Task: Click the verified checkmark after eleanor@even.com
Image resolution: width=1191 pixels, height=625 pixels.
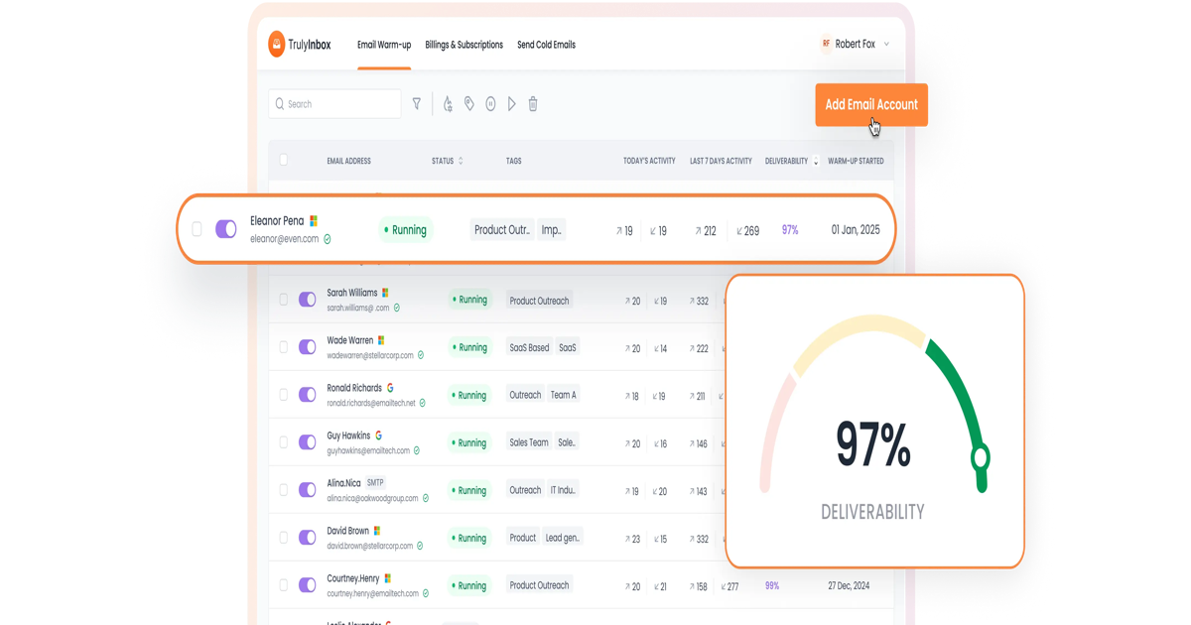Action: (328, 239)
